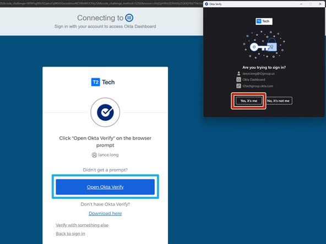Click the app icon beside Okta Dashboard
The image size is (326, 244).
click(238, 80)
